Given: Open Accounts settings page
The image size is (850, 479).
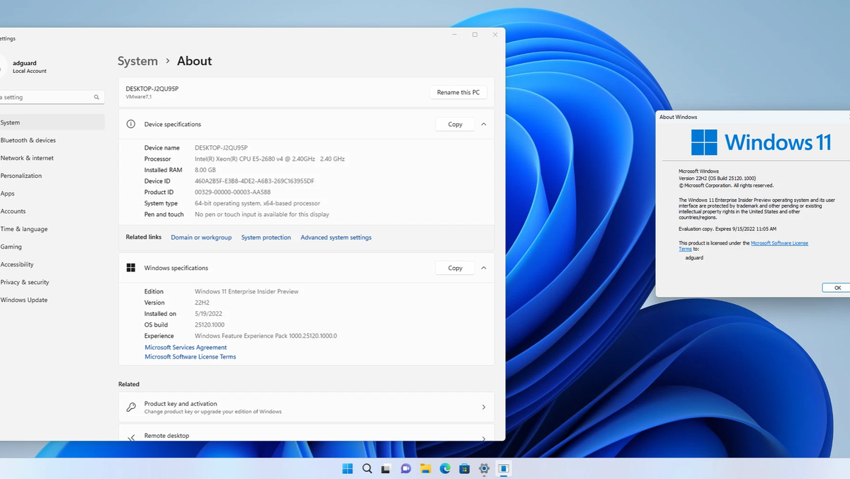Looking at the screenshot, I should pyautogui.click(x=51, y=211).
